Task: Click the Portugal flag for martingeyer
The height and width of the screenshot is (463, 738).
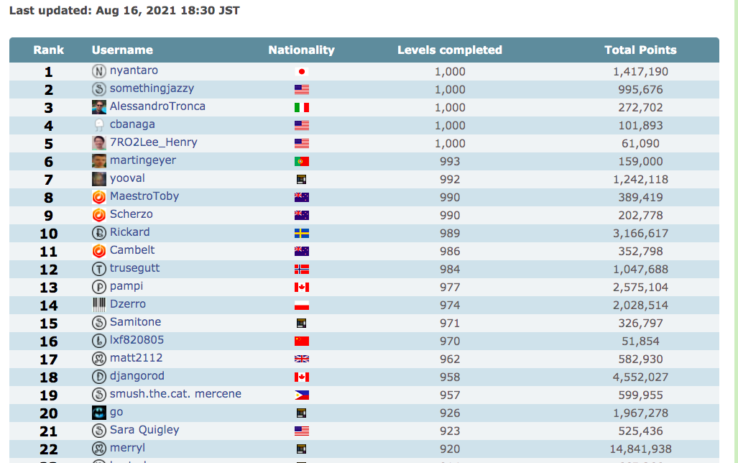Action: (302, 162)
